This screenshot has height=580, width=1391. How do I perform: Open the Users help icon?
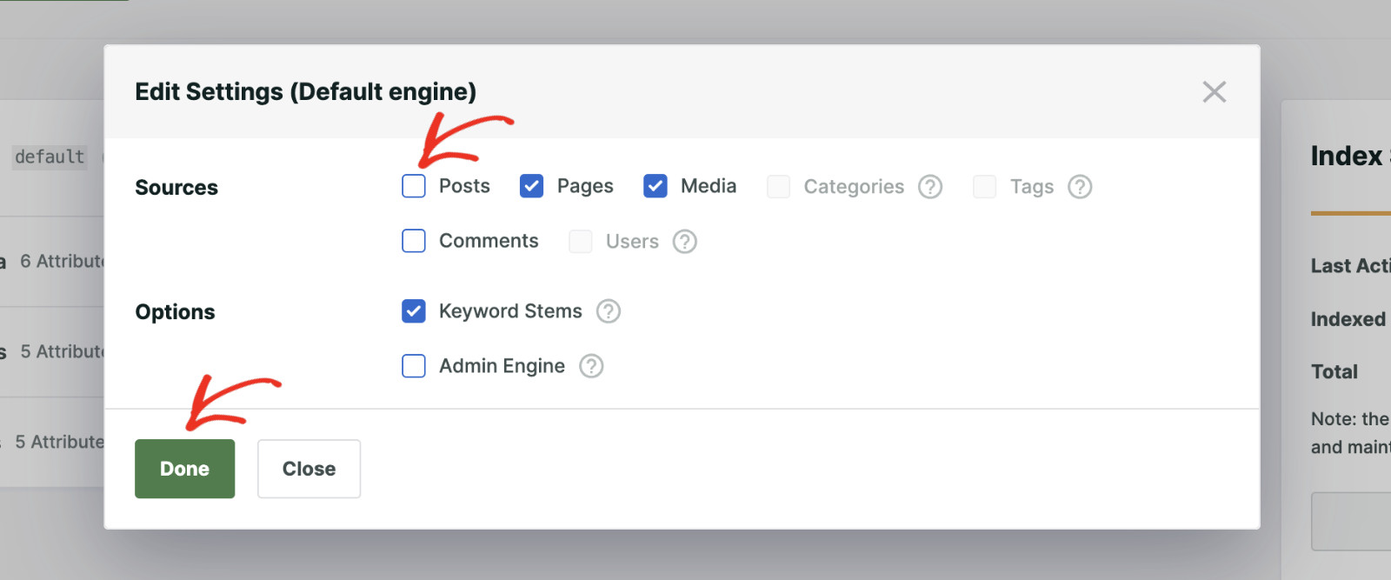pyautogui.click(x=684, y=242)
